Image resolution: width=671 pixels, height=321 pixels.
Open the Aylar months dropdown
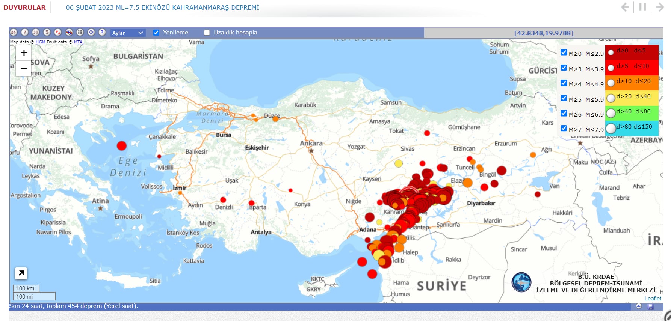(x=128, y=33)
